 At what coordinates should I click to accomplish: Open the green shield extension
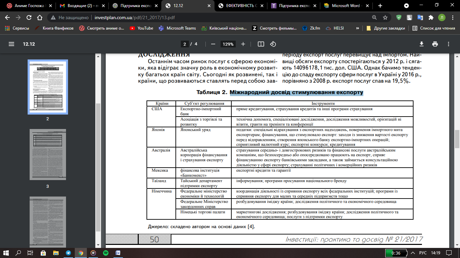tap(399, 17)
